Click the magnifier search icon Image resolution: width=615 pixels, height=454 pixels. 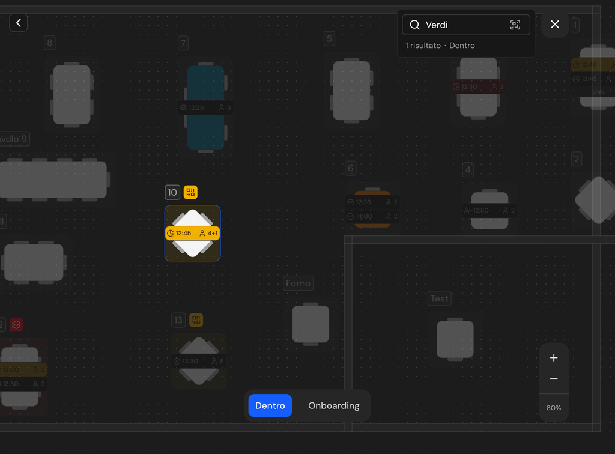click(x=414, y=25)
